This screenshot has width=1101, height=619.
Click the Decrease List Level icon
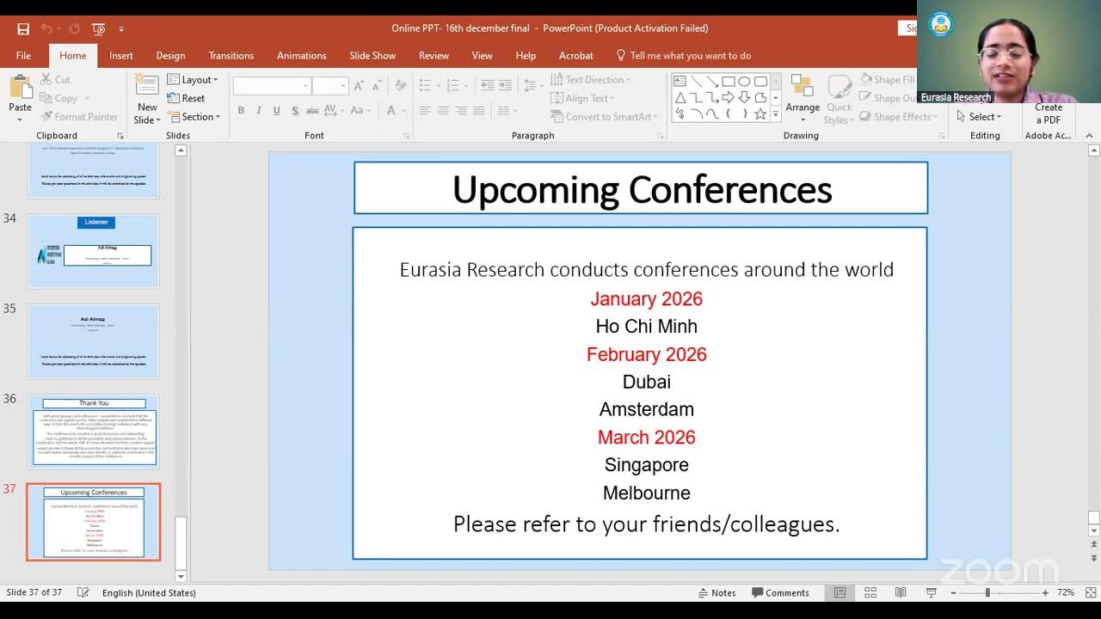(x=488, y=85)
